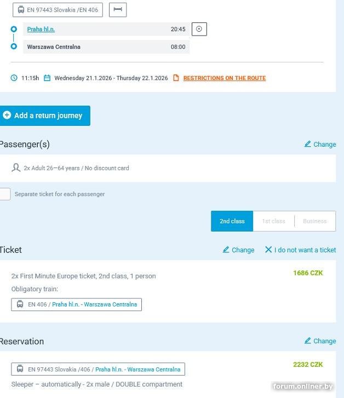Open RESTRICTIONS ON THE ROUTE link
Screen dimensions: 344x398
point(224,78)
